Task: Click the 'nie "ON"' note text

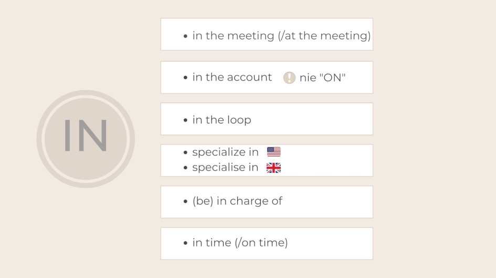Action: coord(322,78)
